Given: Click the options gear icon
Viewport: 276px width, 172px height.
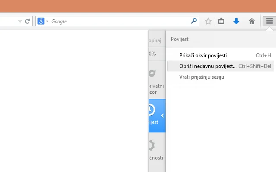Looking at the screenshot, I should pyautogui.click(x=152, y=145).
